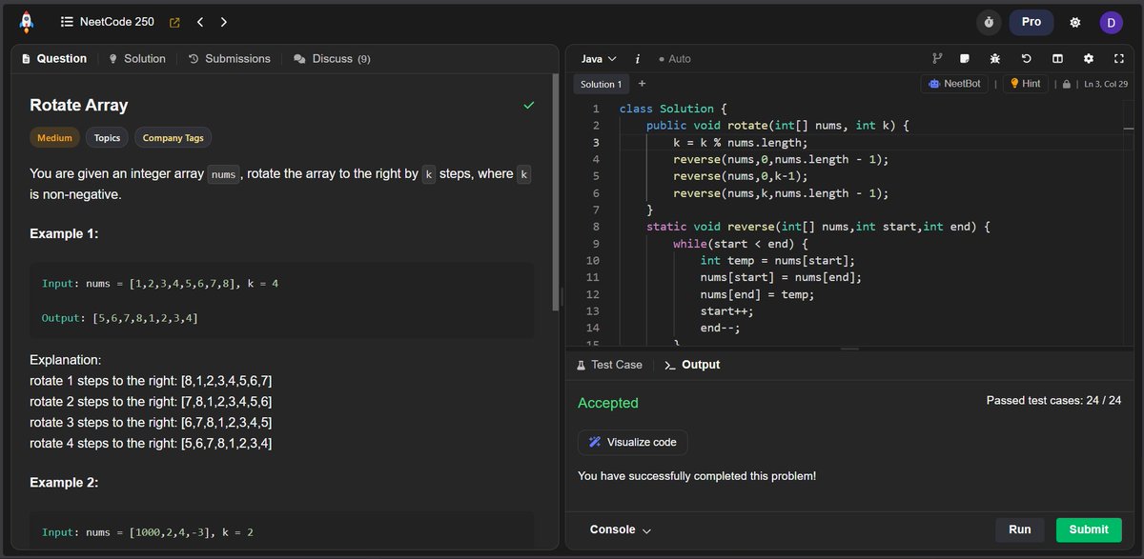Viewport: 1144px width, 559px height.
Task: Open the external link icon beside NeetCode 250
Action: tap(174, 22)
